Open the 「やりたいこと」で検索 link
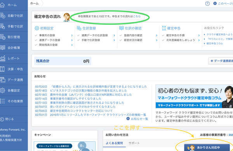Viewport: 233px width, 151px height. point(220,39)
